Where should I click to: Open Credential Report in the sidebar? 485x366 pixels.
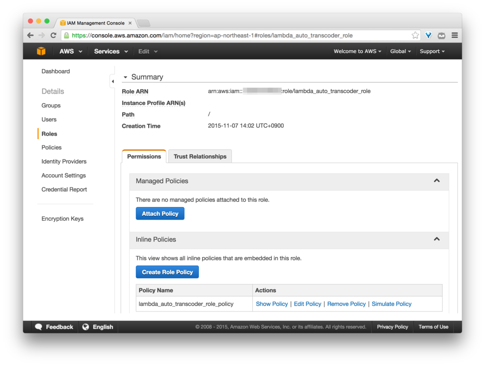(64, 189)
